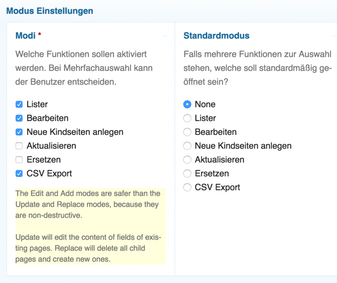
Task: Select None as default mode
Action: pyautogui.click(x=187, y=105)
